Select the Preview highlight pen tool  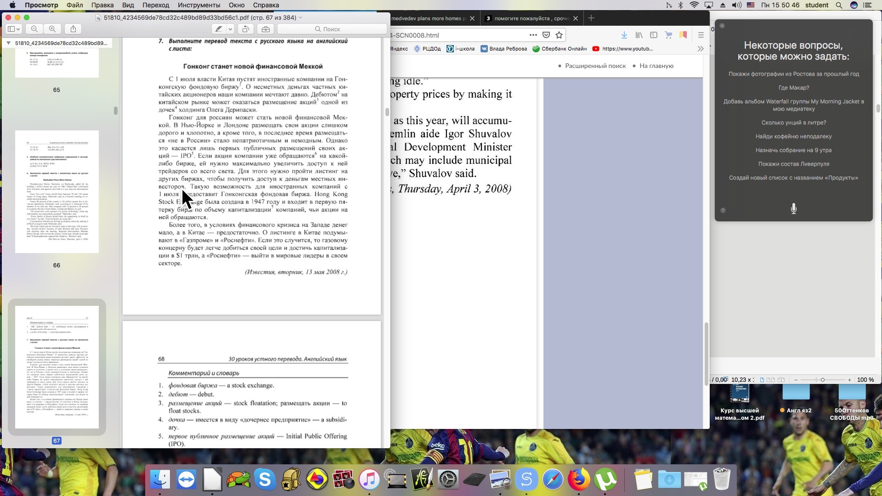pos(219,29)
